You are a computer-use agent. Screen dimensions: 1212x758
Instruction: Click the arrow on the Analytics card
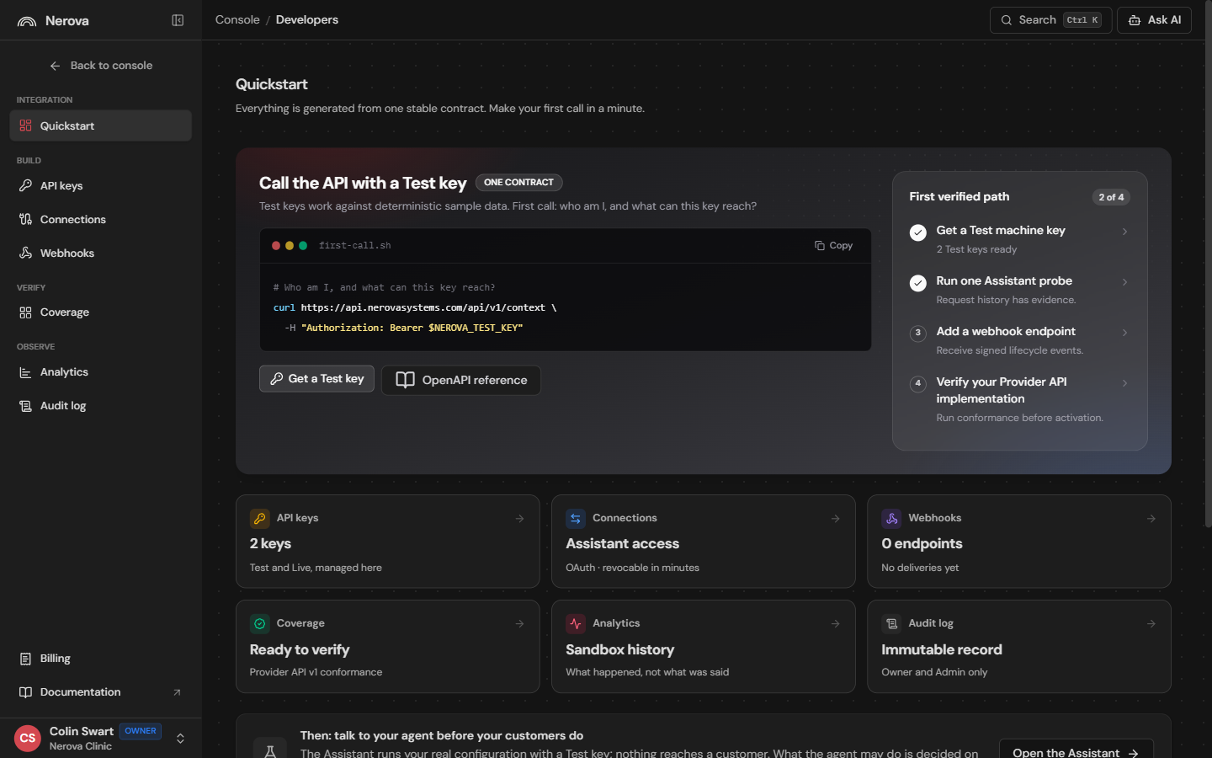[835, 624]
